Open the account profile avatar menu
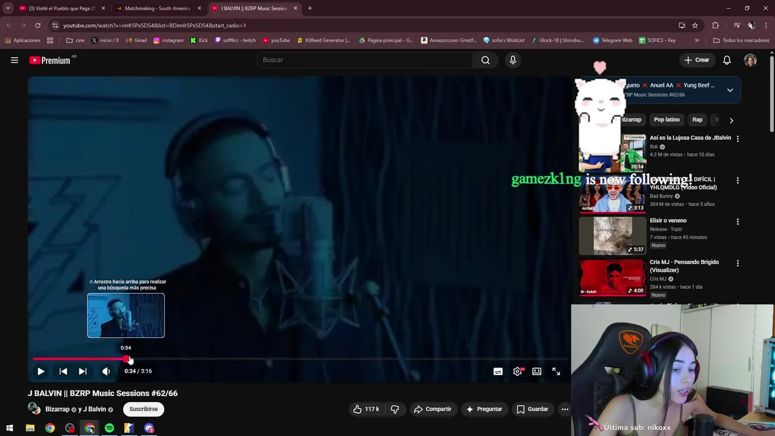This screenshot has height=436, width=775. tap(750, 60)
